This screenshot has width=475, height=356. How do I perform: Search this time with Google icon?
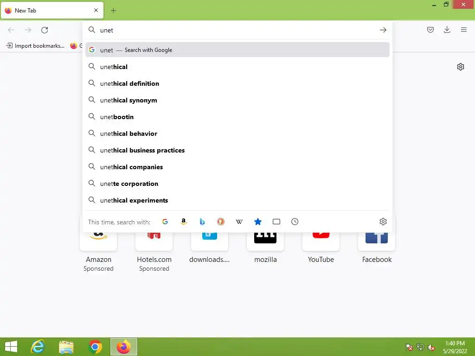(165, 222)
